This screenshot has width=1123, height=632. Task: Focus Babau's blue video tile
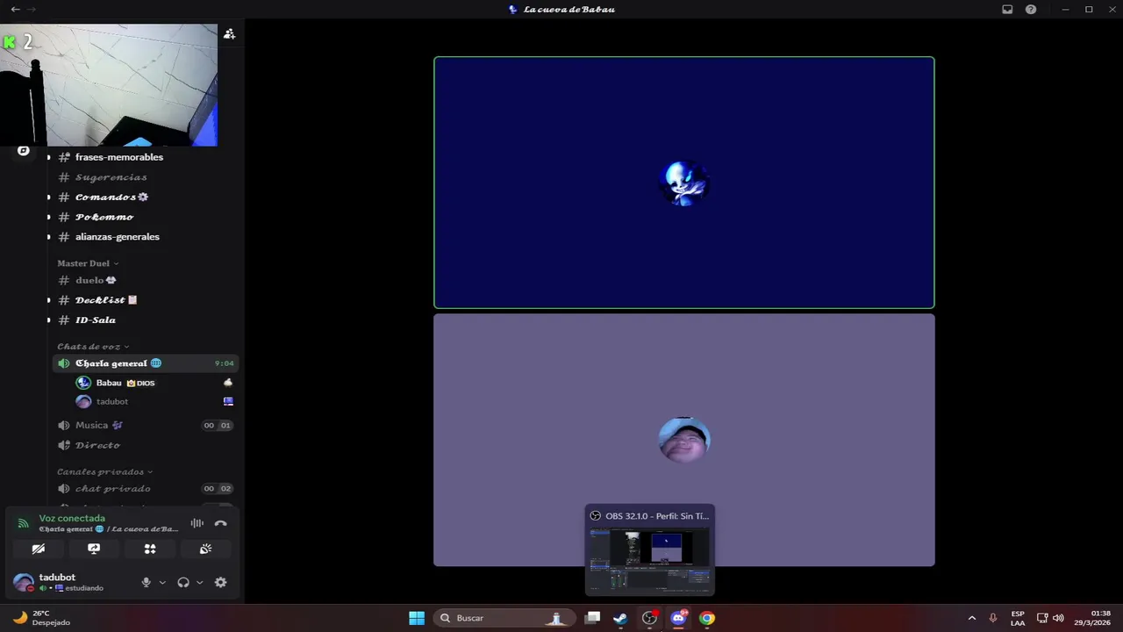click(x=684, y=183)
